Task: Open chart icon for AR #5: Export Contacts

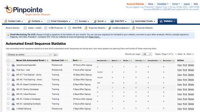Action: click(x=13, y=84)
